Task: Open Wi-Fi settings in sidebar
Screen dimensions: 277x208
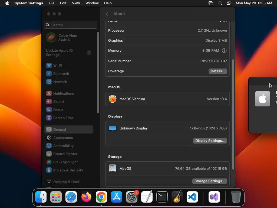Action: click(68, 66)
